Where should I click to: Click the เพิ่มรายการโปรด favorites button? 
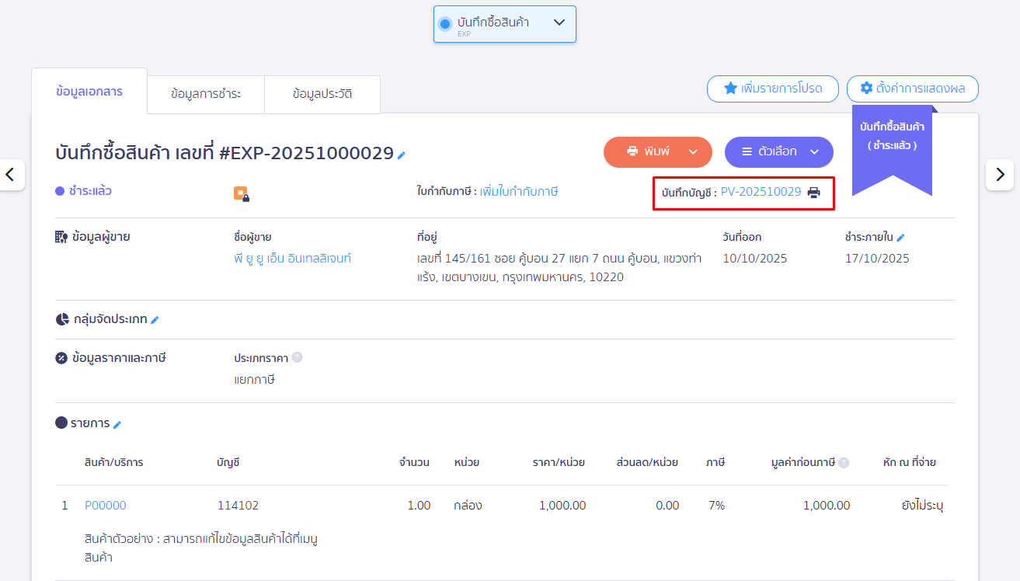(x=772, y=89)
